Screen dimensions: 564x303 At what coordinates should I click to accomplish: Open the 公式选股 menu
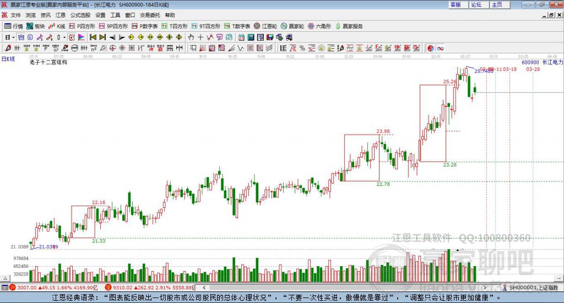(80, 15)
